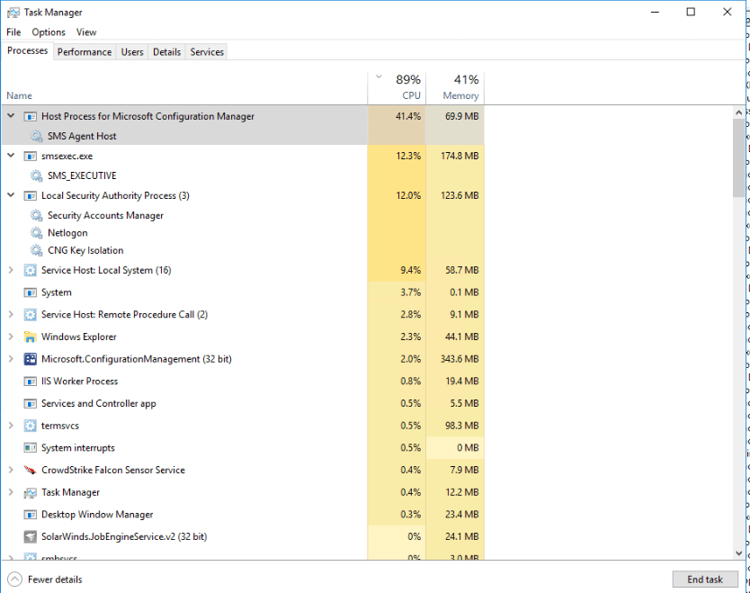Select the 98.3 MB memory value
Image resolution: width=750 pixels, height=593 pixels.
(461, 426)
